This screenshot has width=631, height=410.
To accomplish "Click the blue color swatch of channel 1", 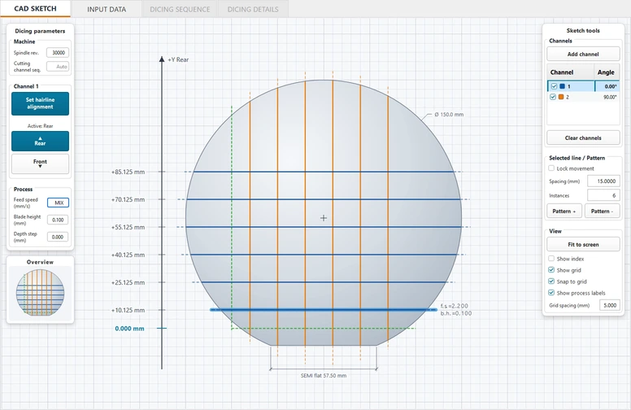I will tap(562, 86).
